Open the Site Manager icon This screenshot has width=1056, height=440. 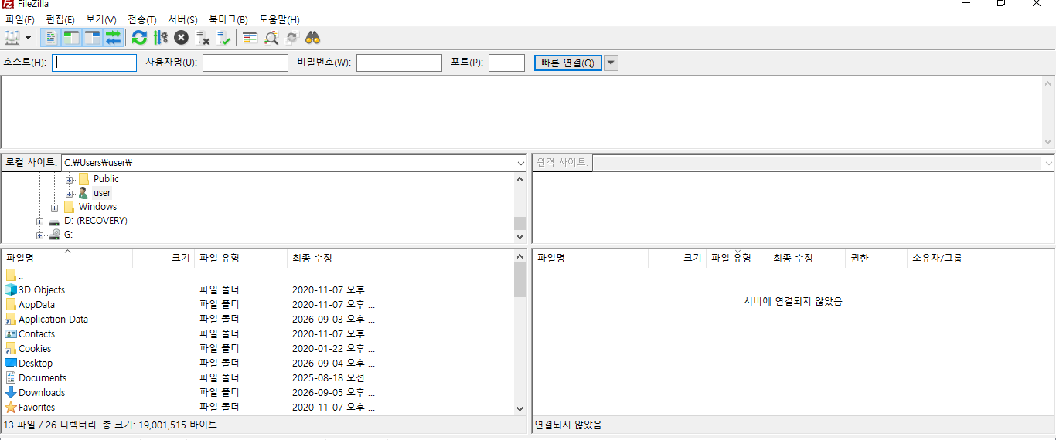12,37
